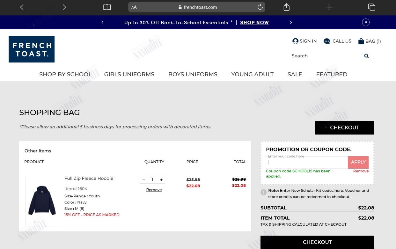Tap the AA reader text-size control

(x=134, y=7)
